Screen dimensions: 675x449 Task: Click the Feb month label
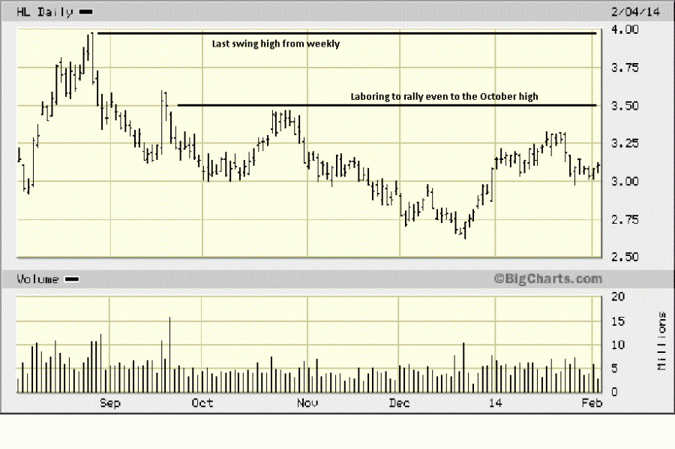[x=592, y=403]
